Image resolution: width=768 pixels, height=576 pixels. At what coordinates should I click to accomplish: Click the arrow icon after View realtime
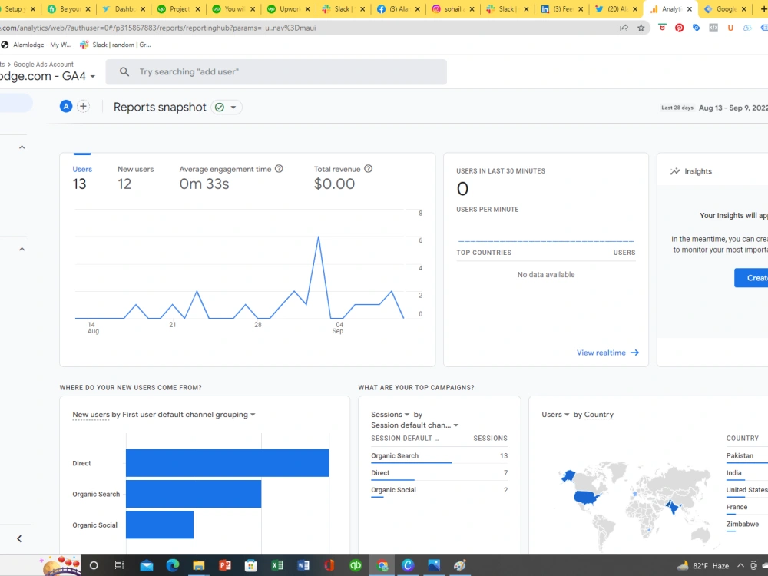[634, 353]
